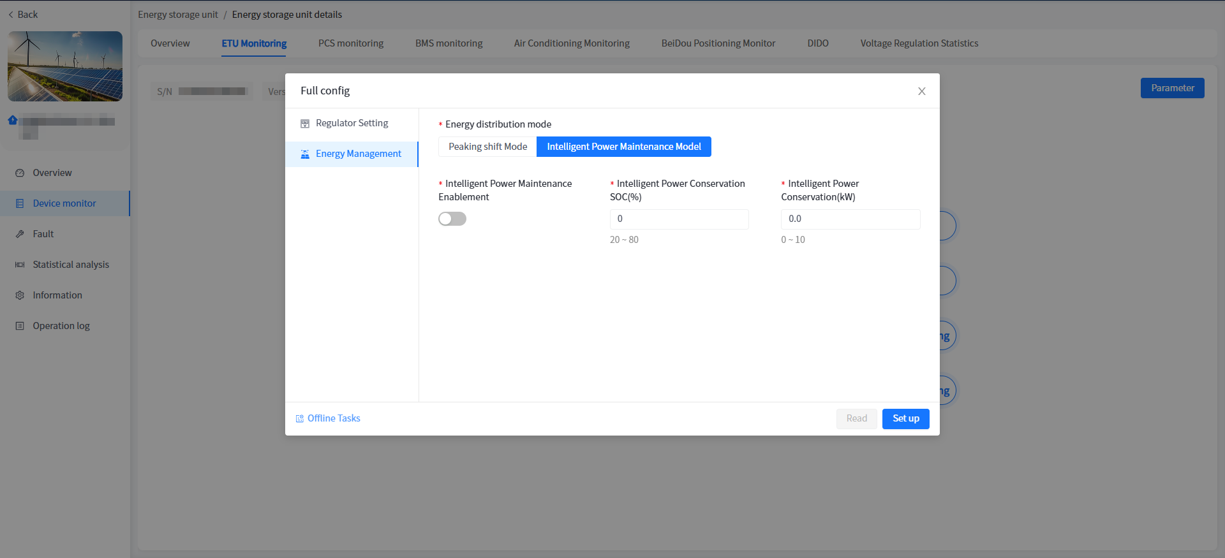
Task: Select Peaking shift Mode option
Action: tap(487, 147)
